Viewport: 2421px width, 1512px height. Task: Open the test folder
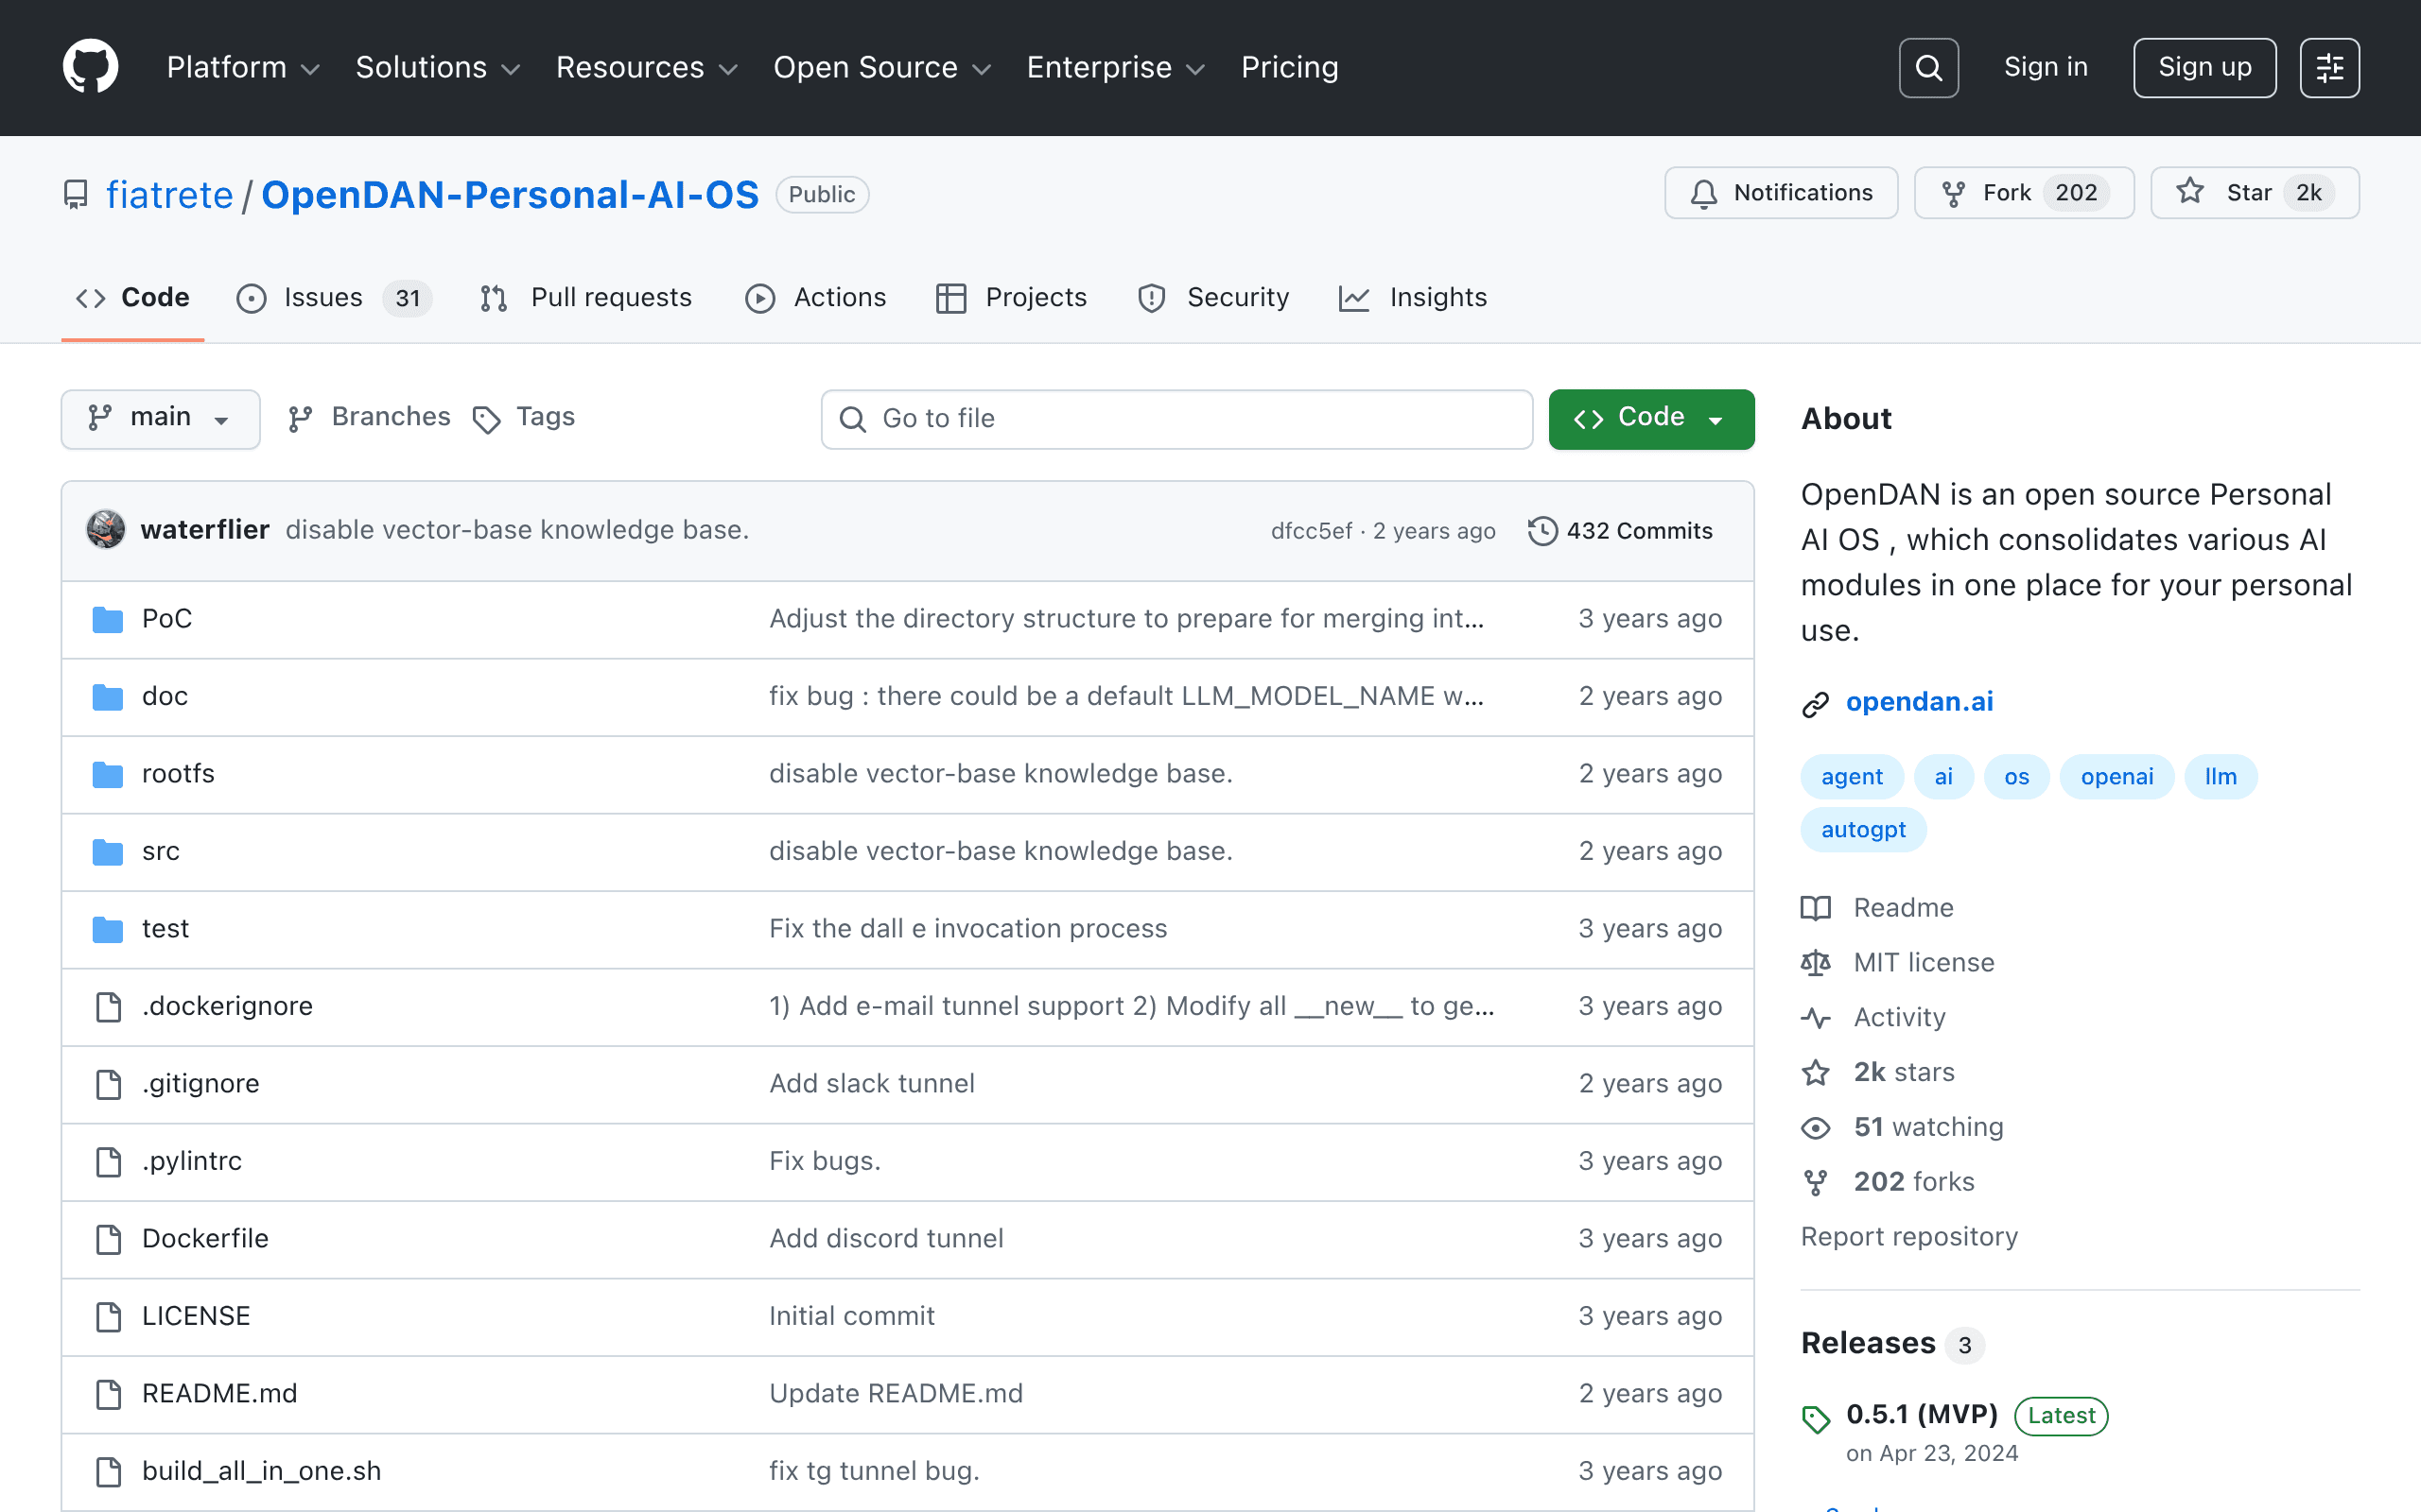[x=165, y=928]
